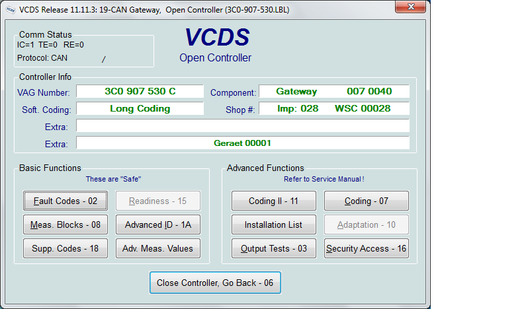Image resolution: width=524 pixels, height=309 pixels.
Task: Select Advanced ID - 1A
Action: coord(158,225)
